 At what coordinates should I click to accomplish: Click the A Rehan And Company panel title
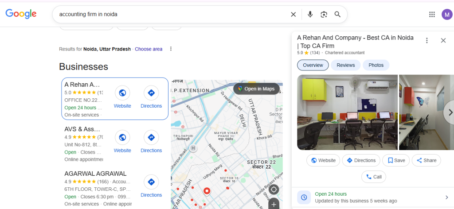355,42
